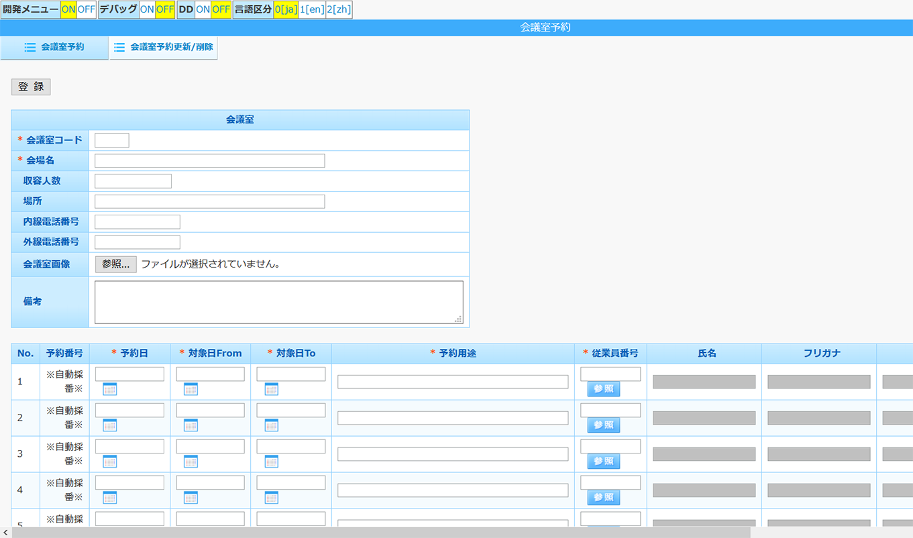Click the 登録 button
Image resolution: width=913 pixels, height=538 pixels.
31,87
